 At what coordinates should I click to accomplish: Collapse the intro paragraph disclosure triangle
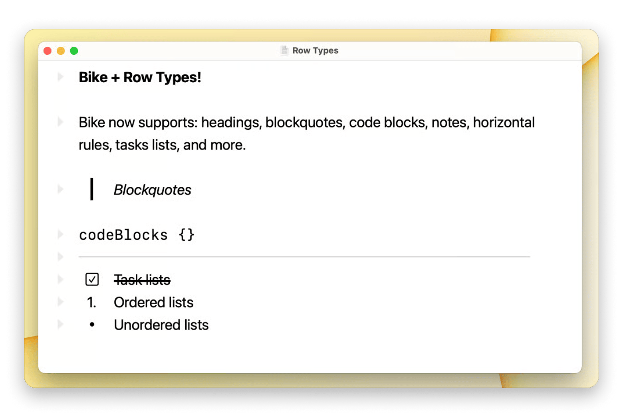(x=61, y=122)
